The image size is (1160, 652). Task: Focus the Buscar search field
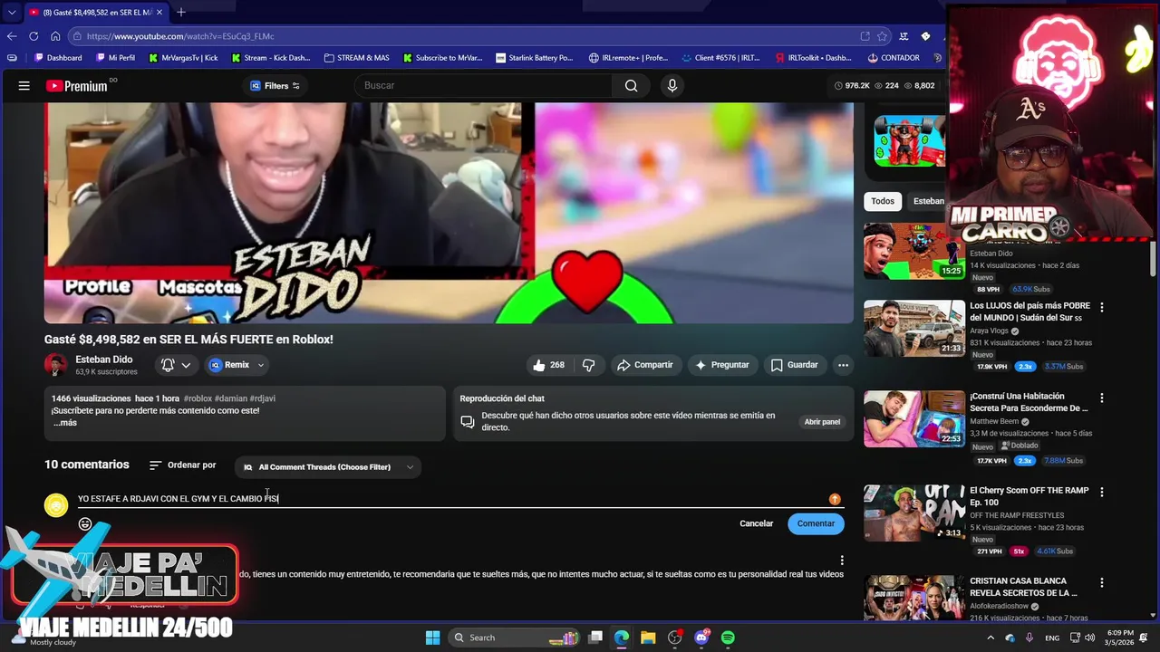[483, 86]
